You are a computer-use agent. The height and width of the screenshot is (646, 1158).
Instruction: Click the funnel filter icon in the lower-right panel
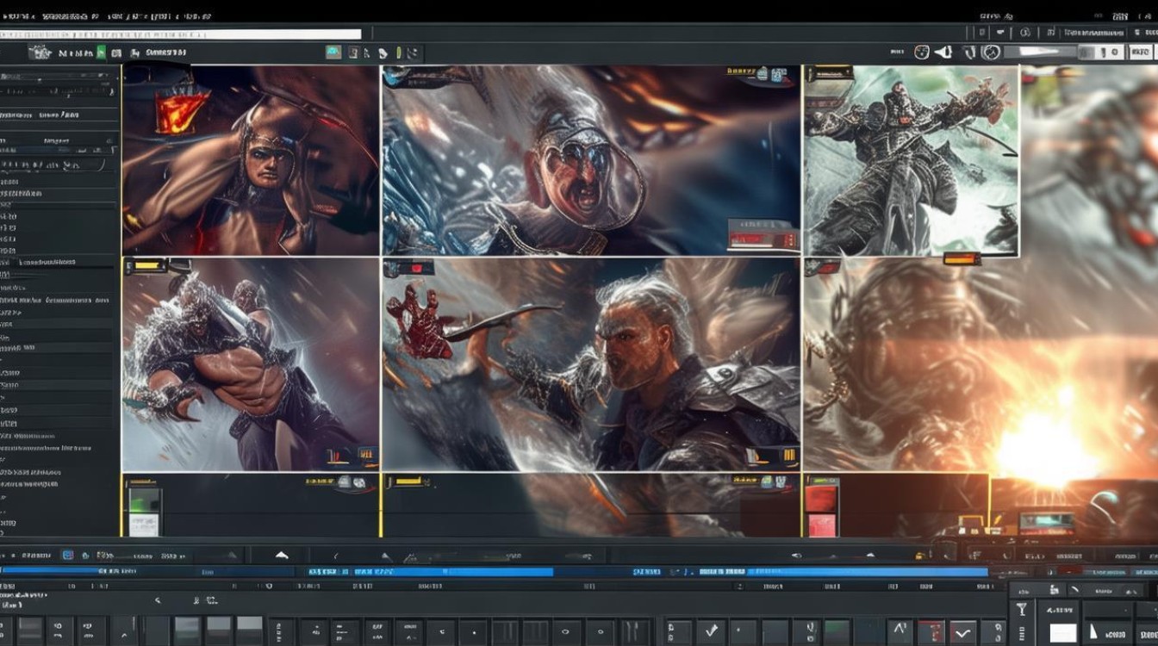pyautogui.click(x=1022, y=611)
